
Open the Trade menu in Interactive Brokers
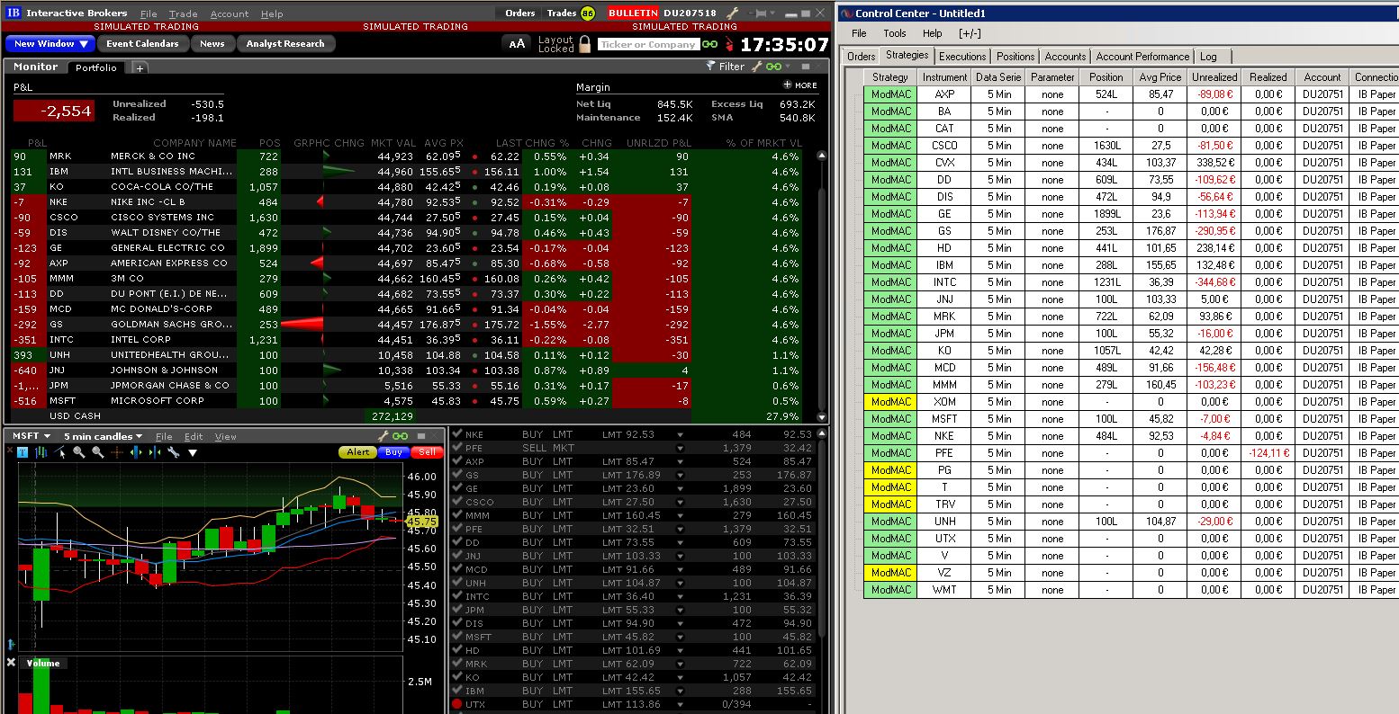click(183, 13)
